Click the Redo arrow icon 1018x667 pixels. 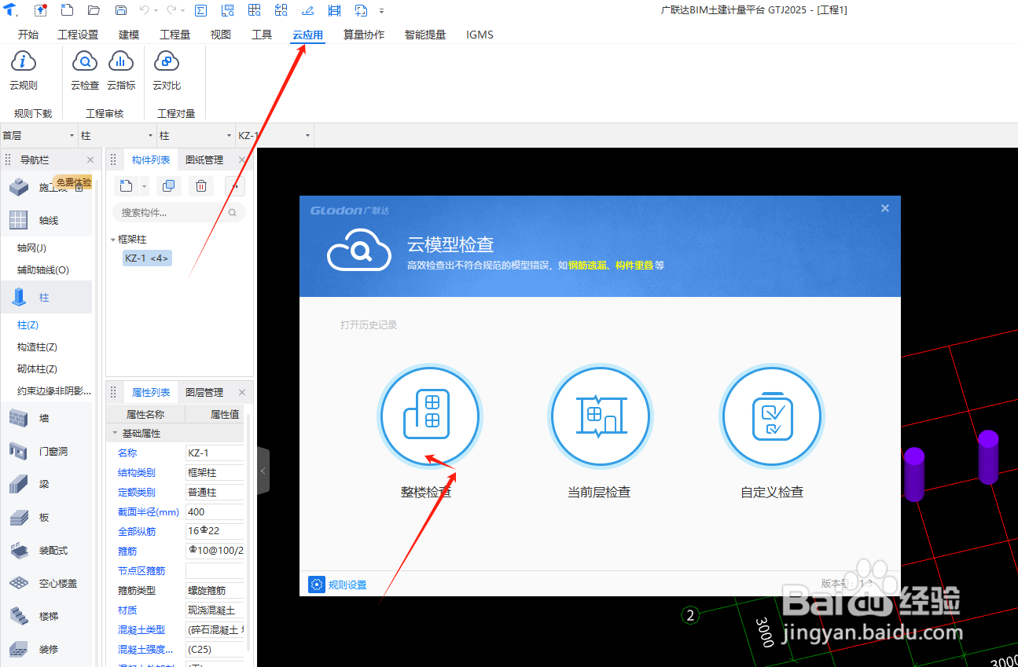coord(171,10)
